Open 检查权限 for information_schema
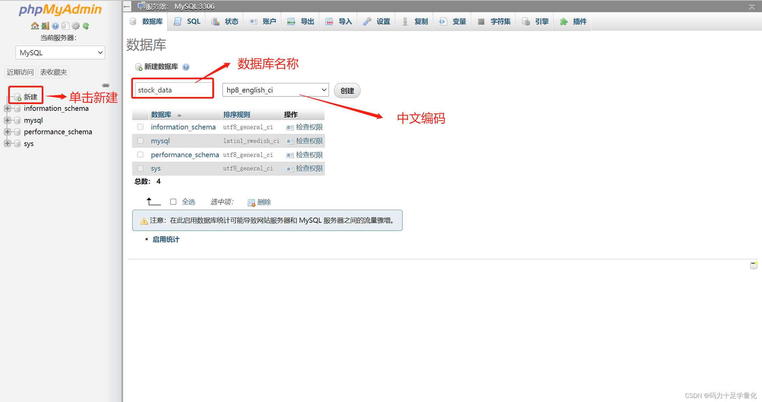This screenshot has height=402, width=762. point(310,127)
